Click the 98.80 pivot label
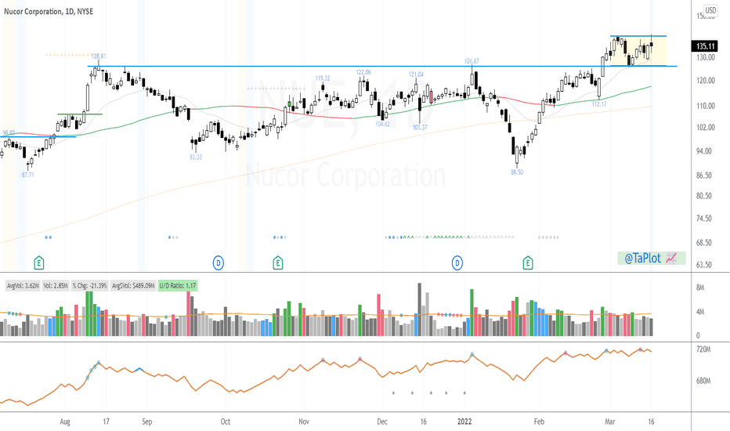The height and width of the screenshot is (431, 730). pyautogui.click(x=9, y=132)
